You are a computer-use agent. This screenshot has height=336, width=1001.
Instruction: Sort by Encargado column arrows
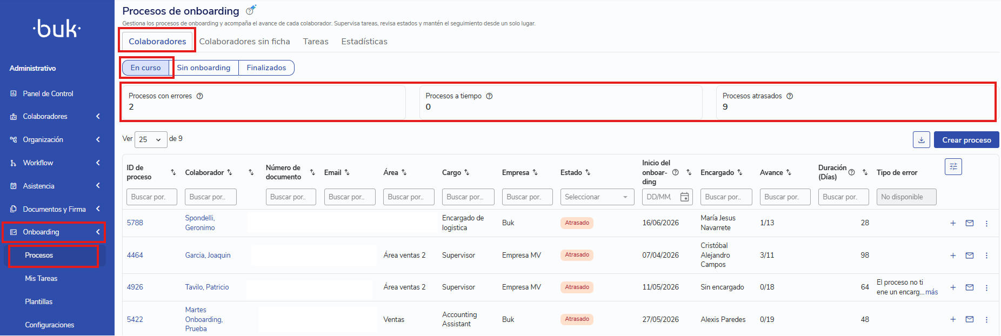[x=739, y=172]
